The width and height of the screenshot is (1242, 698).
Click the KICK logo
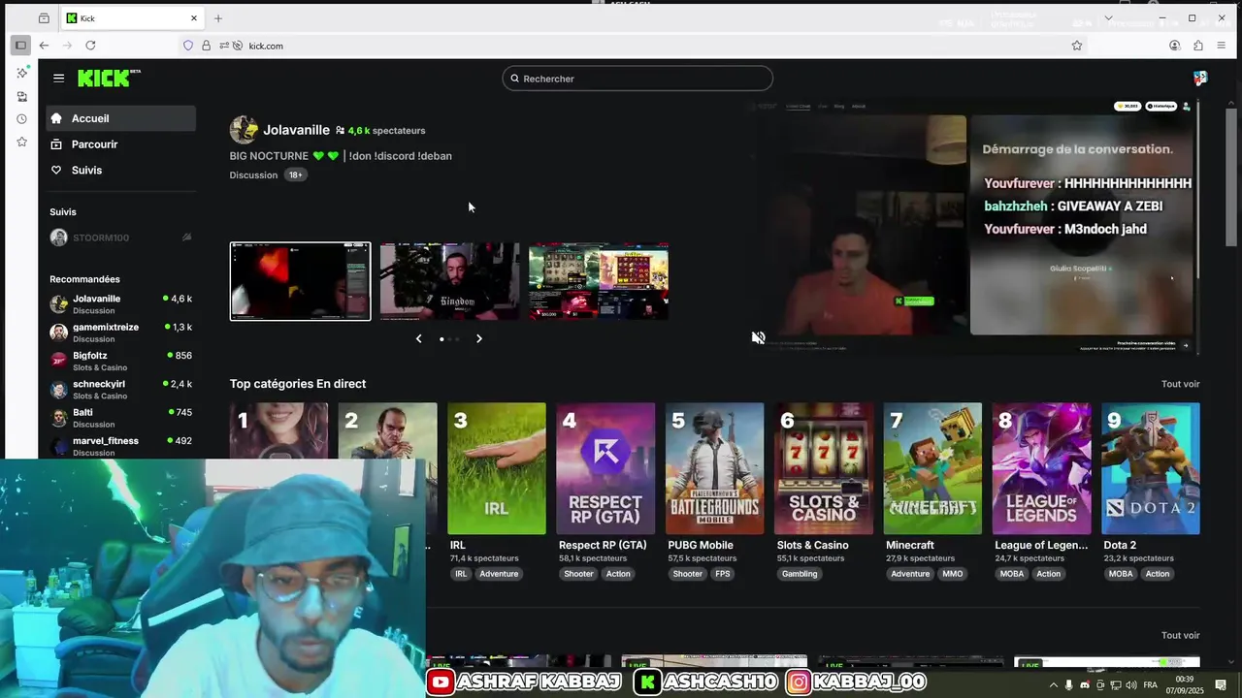click(x=108, y=79)
